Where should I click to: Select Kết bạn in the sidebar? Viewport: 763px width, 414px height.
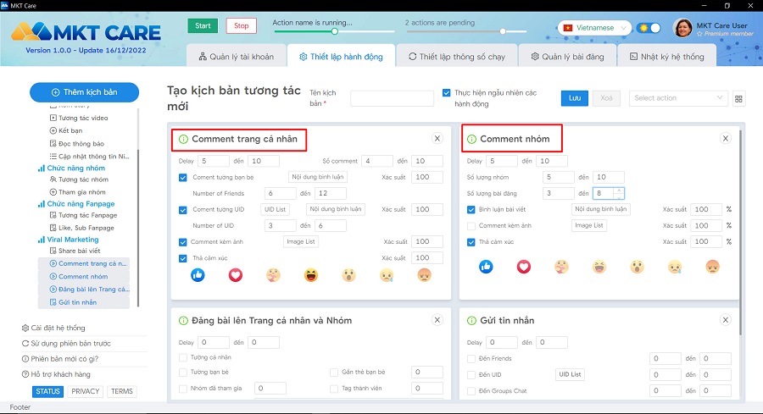65,130
